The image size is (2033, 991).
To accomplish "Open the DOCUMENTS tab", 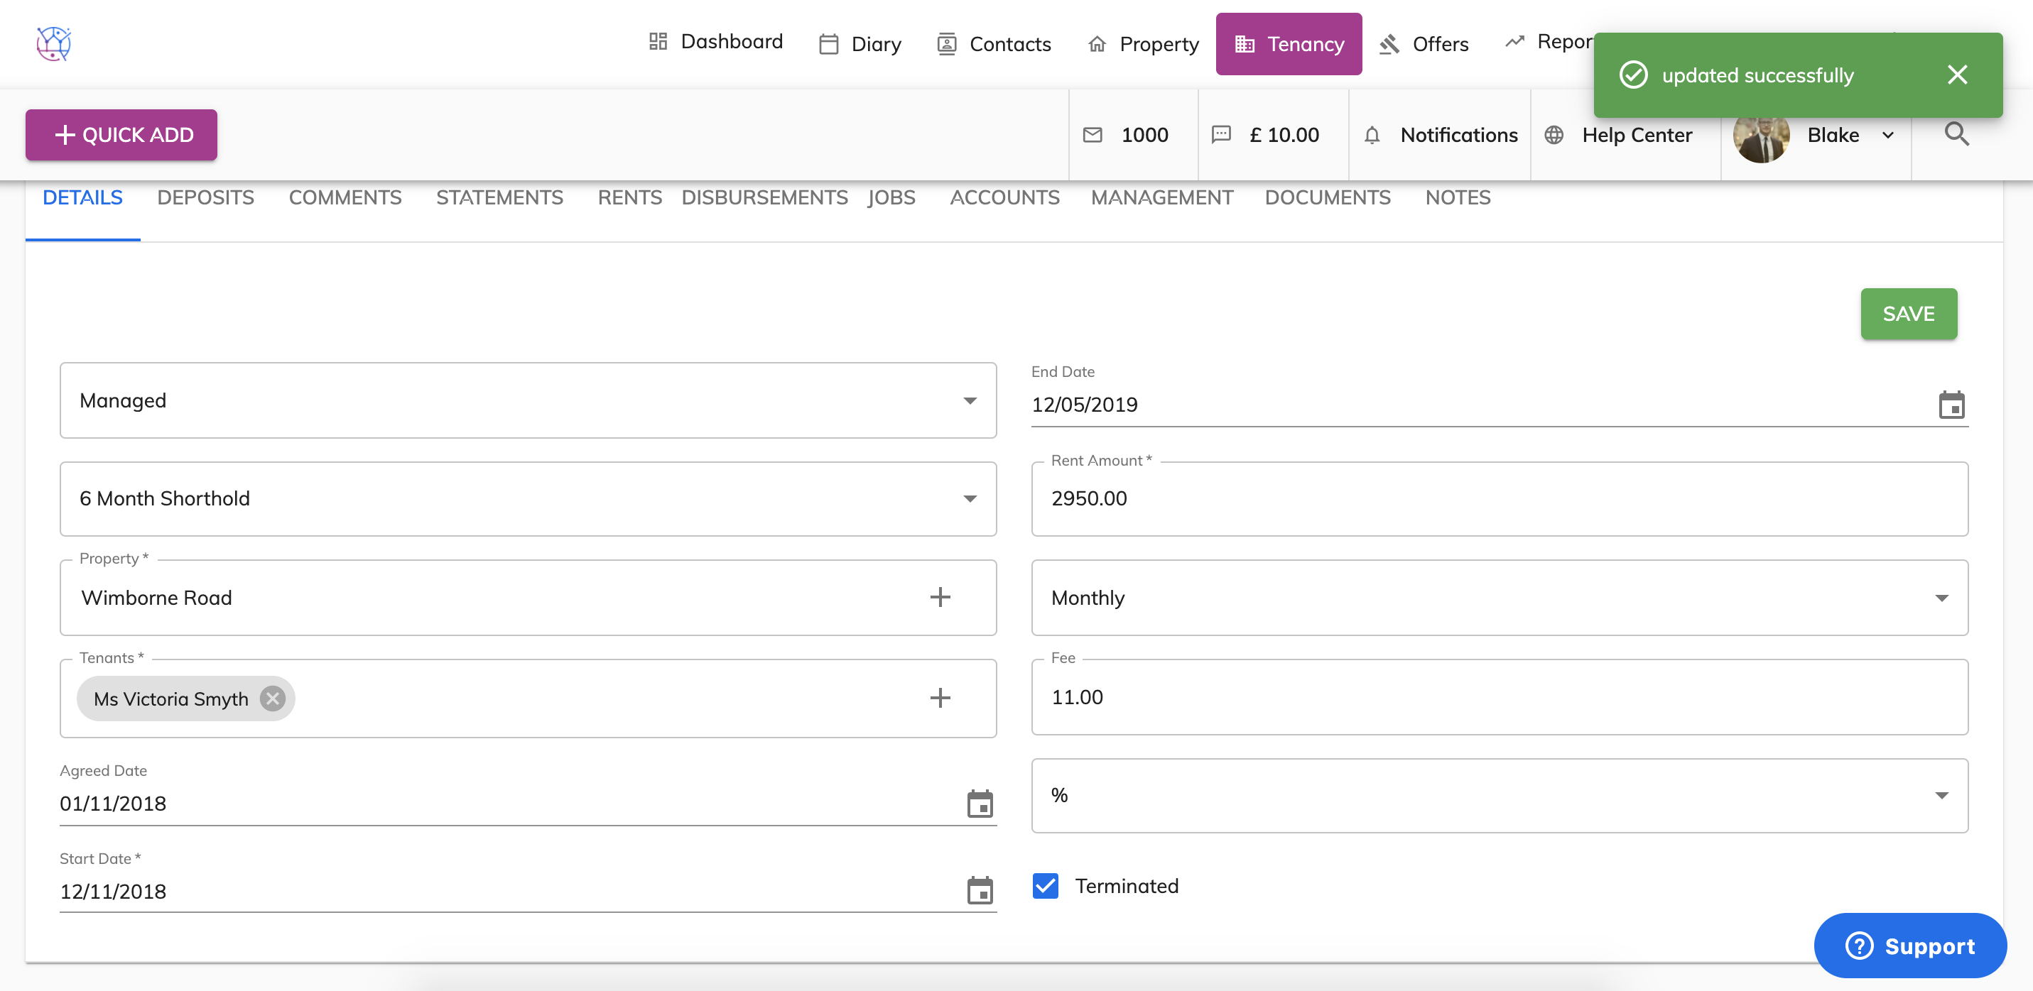I will pos(1328,197).
